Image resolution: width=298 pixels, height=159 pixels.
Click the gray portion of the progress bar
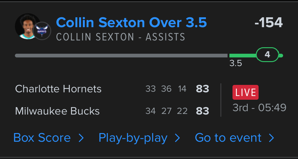point(121,56)
